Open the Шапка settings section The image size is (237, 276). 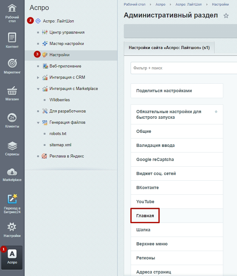pyautogui.click(x=177, y=230)
